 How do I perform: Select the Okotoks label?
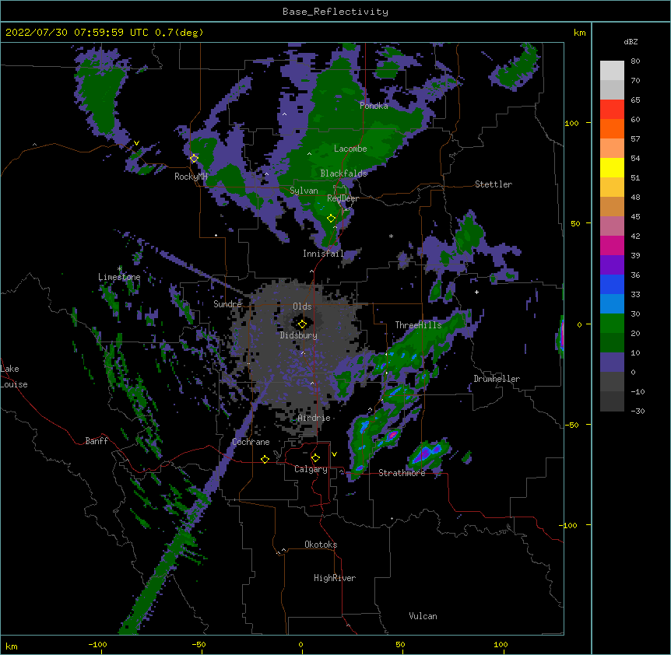(321, 545)
